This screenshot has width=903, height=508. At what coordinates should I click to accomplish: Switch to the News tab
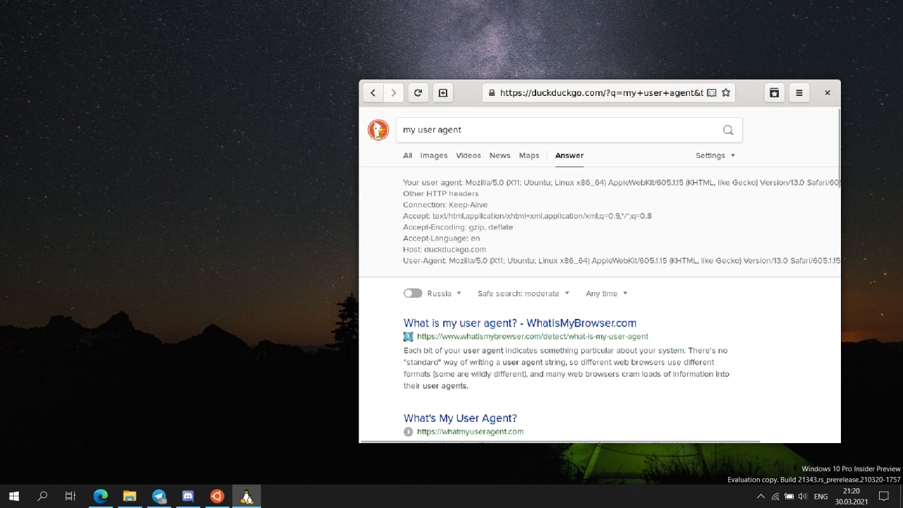(x=499, y=155)
